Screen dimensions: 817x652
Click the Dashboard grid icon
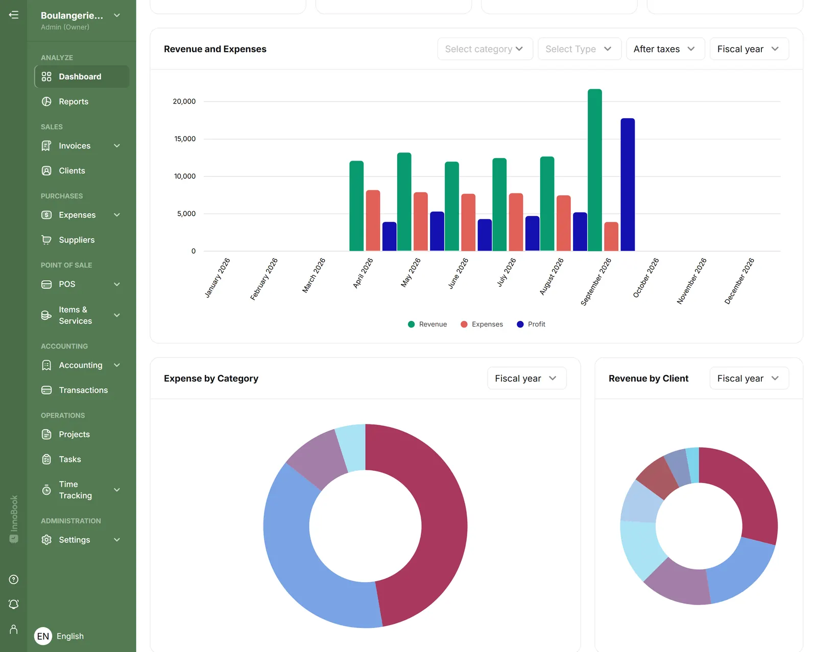click(x=46, y=77)
